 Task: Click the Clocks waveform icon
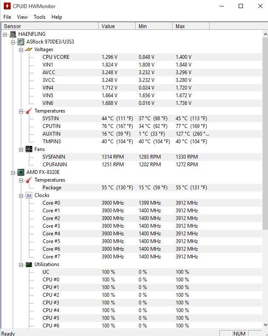[x=29, y=195]
